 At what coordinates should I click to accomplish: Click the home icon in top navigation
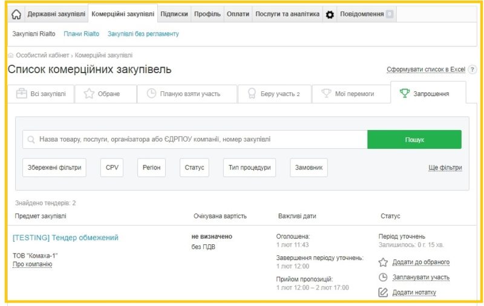[16, 14]
